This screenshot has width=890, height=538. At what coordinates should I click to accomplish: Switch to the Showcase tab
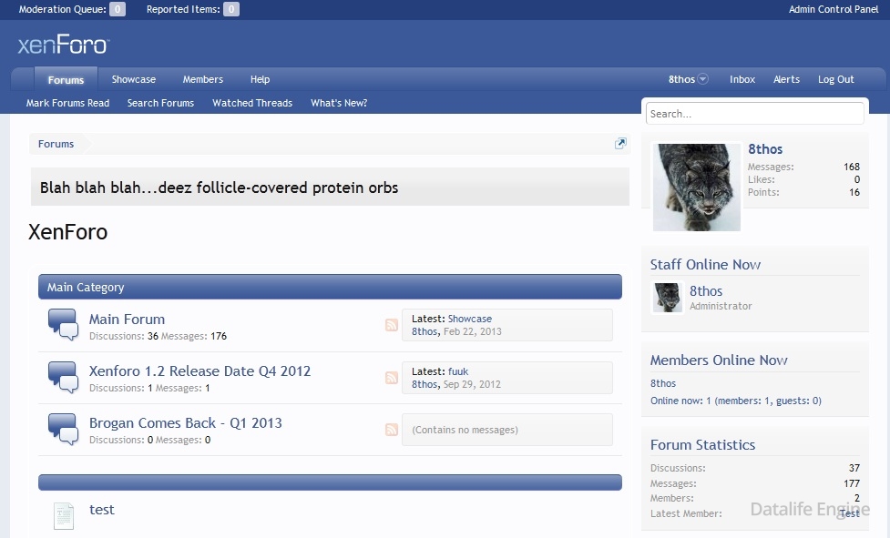[x=133, y=79]
